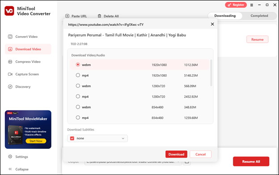
Task: Select webm 1920x1080 radio button
Action: tap(78, 65)
